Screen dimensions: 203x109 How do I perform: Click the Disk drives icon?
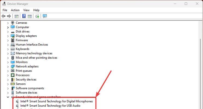13,32
